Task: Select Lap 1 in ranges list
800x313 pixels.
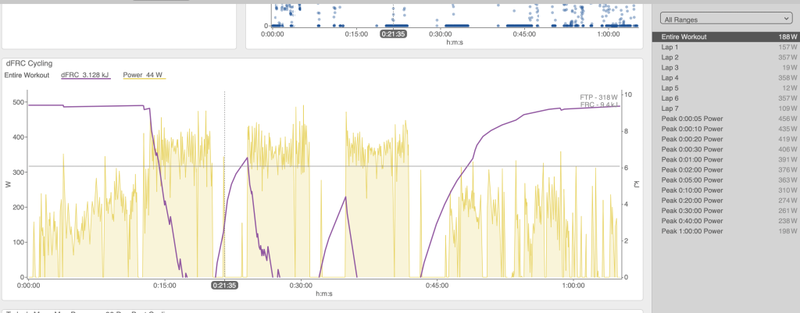Action: (726, 47)
